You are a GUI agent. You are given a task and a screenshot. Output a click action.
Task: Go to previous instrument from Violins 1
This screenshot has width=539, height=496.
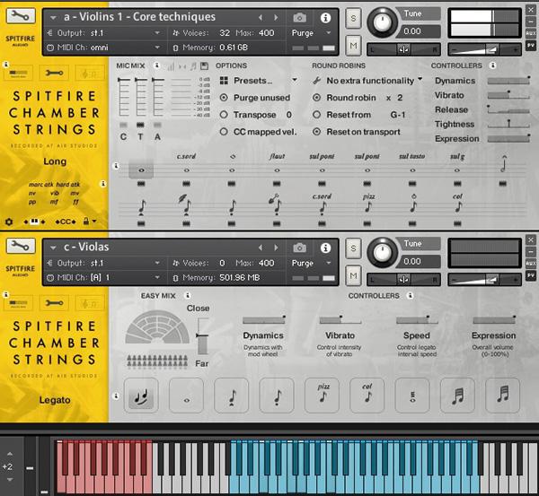click(x=261, y=17)
